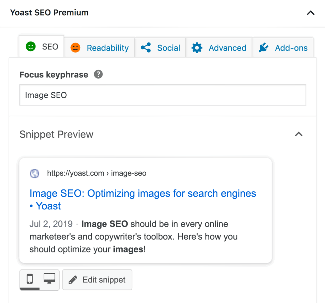Switch snippet preview to desktop view
This screenshot has height=303, width=325.
(49, 279)
